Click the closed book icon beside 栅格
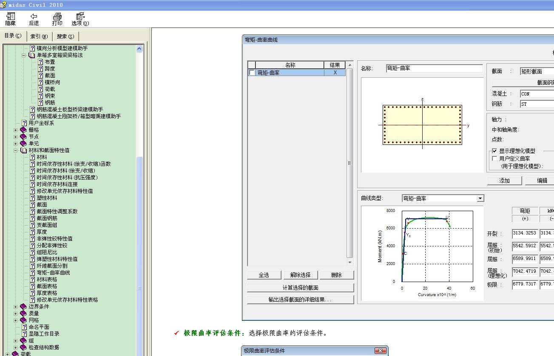554x356 pixels. [23, 130]
